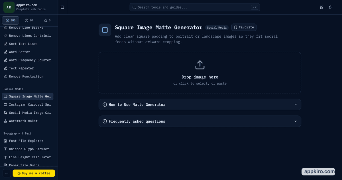Open Line Height Calculator tool
This screenshot has width=342, height=180.
point(28,157)
